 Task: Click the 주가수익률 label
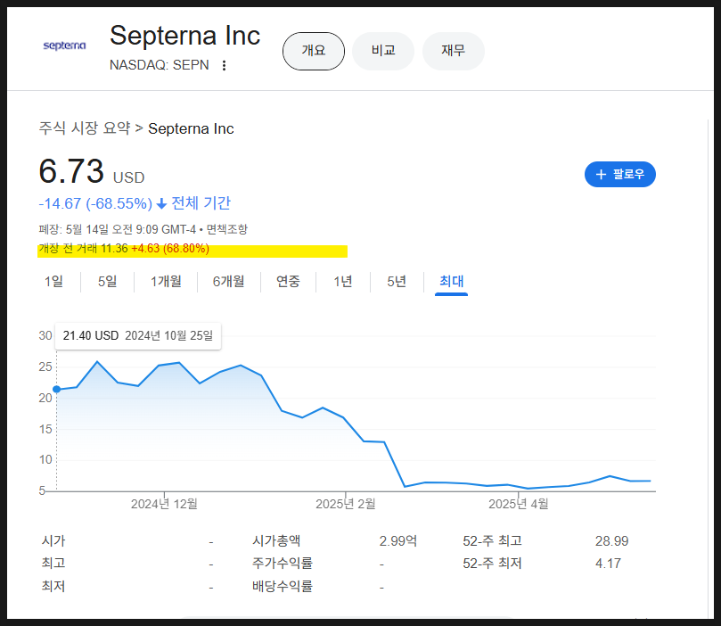(283, 564)
